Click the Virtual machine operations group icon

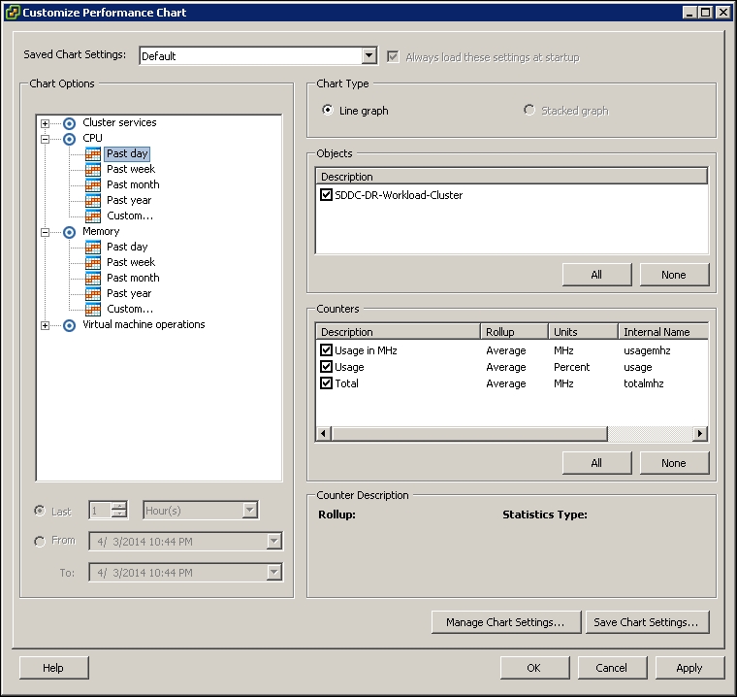pyautogui.click(x=69, y=325)
